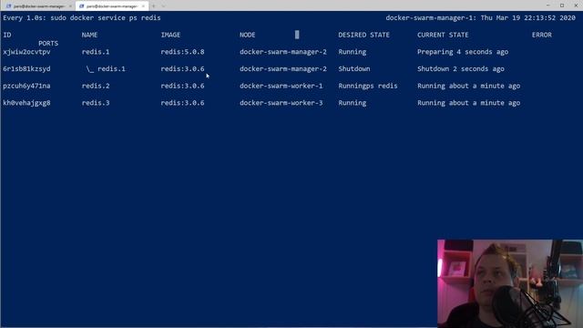The height and width of the screenshot is (328, 583).
Task: Click the watch command header text
Action: click(82, 18)
